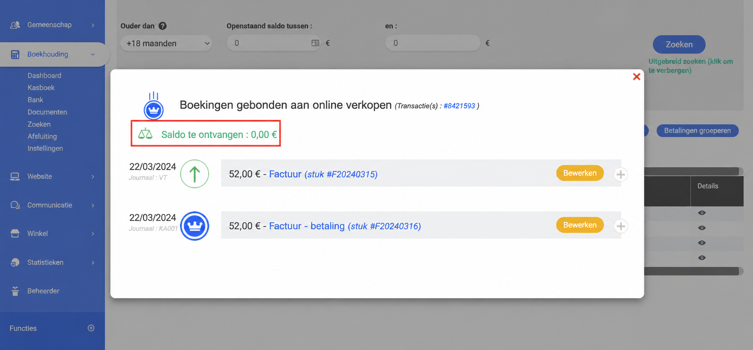
Task: Open Afsluiting submenu item
Action: (42, 136)
